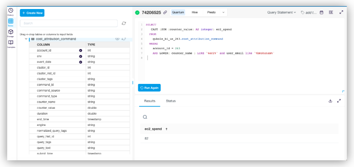Click partition badge on account_id row
Screen dimensions: 354x167
(x=80, y=51)
